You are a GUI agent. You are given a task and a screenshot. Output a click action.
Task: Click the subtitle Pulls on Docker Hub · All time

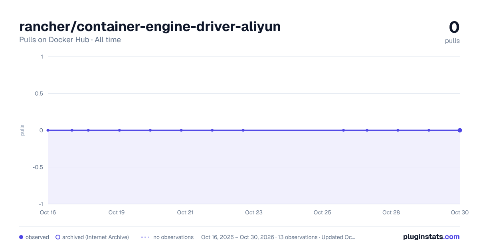point(70,40)
